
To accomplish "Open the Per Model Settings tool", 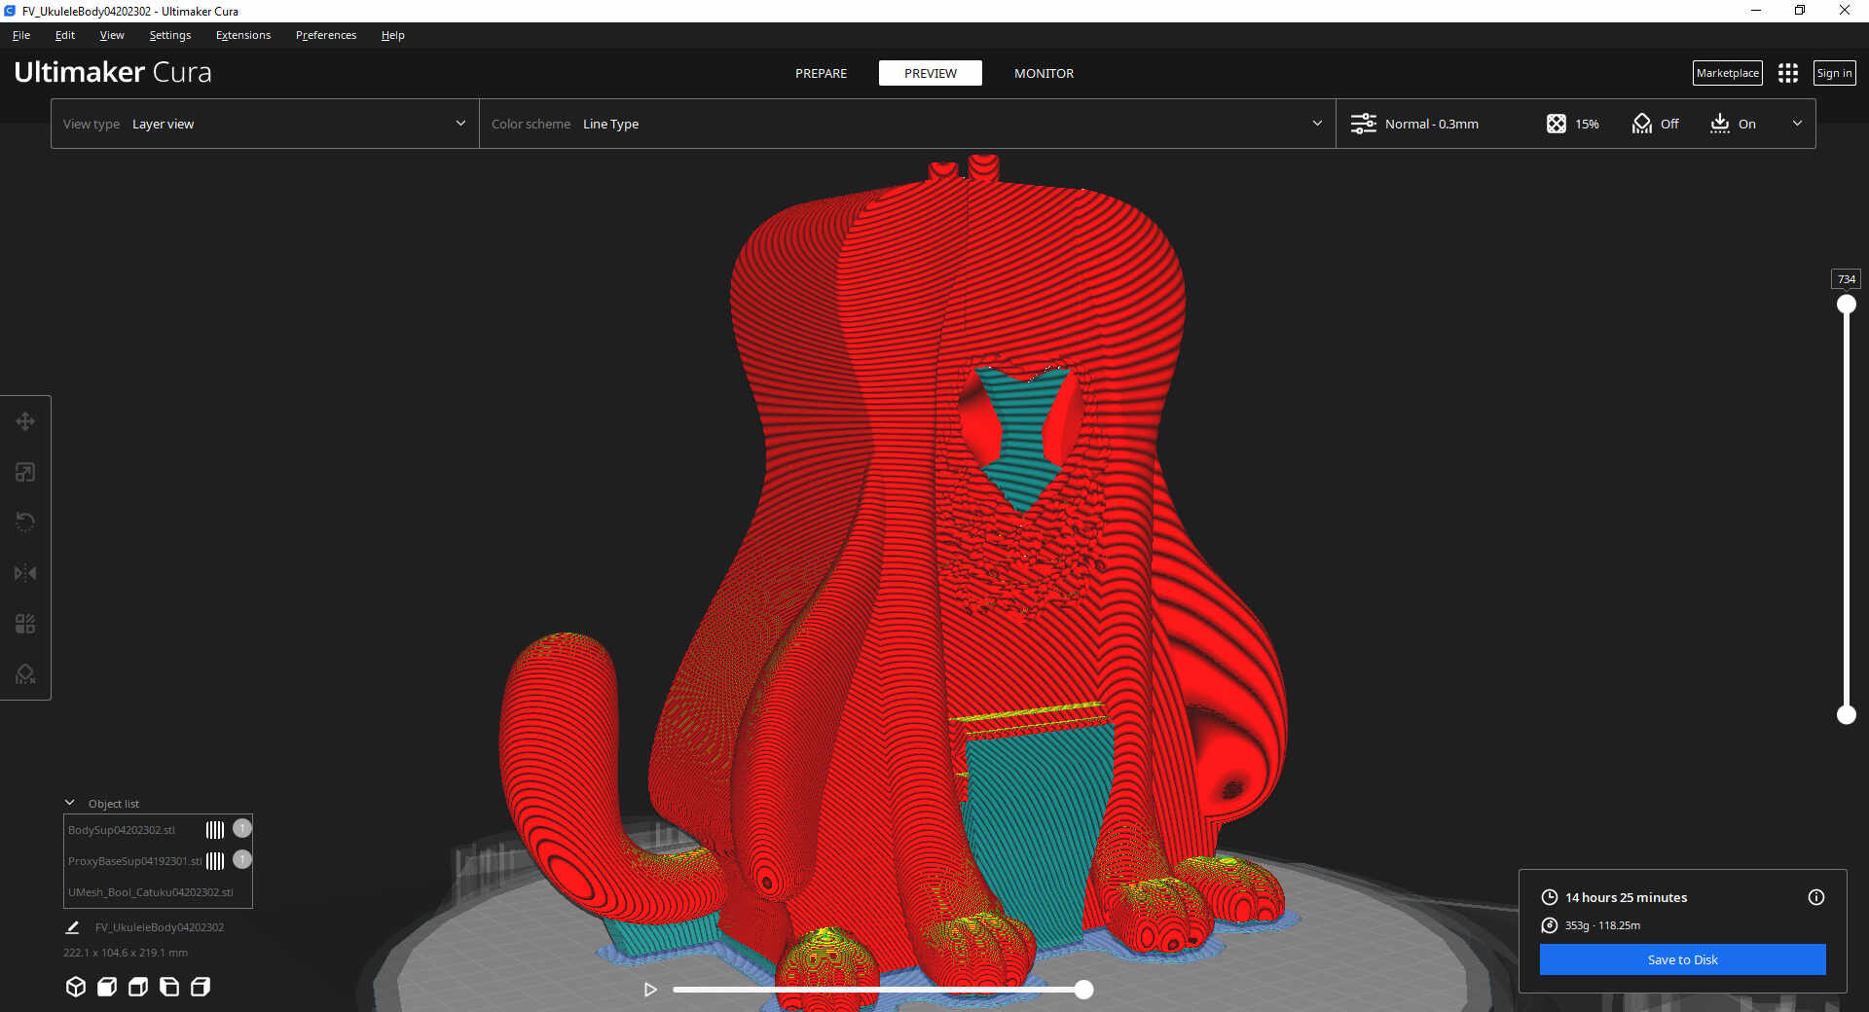I will 25,624.
